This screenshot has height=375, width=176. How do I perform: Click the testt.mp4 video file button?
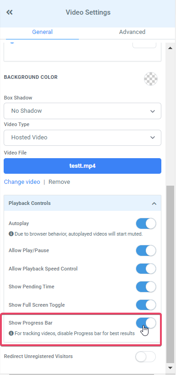[x=82, y=166]
